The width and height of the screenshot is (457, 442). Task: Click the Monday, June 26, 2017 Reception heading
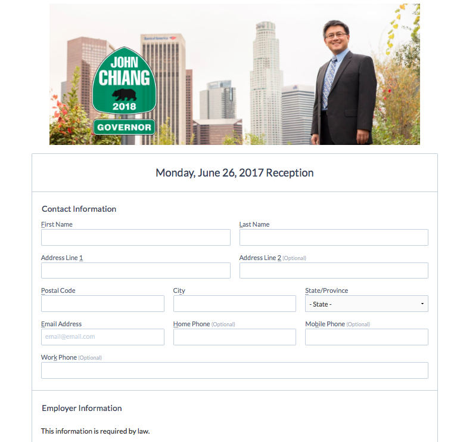click(x=235, y=173)
